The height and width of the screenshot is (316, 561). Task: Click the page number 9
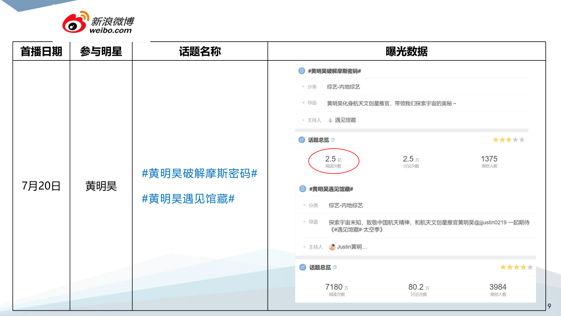click(x=549, y=306)
